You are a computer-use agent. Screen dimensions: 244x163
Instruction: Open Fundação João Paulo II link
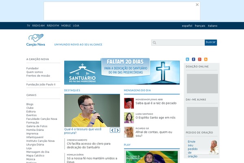41,84
